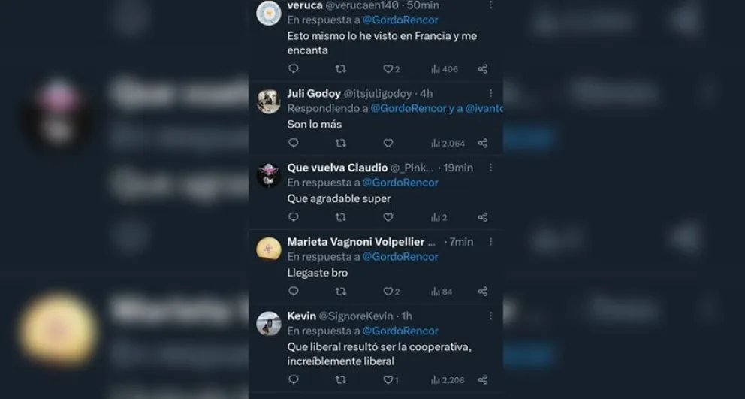This screenshot has width=745, height=399.
Task: Open more options on Juli Godoy's tweet
Action: [491, 93]
